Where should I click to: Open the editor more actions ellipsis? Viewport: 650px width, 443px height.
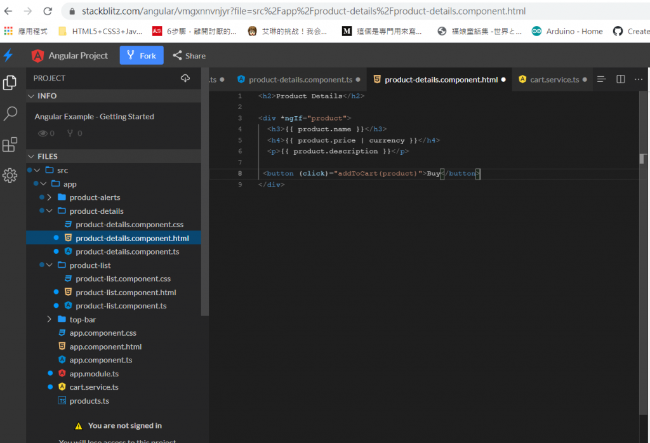point(639,79)
